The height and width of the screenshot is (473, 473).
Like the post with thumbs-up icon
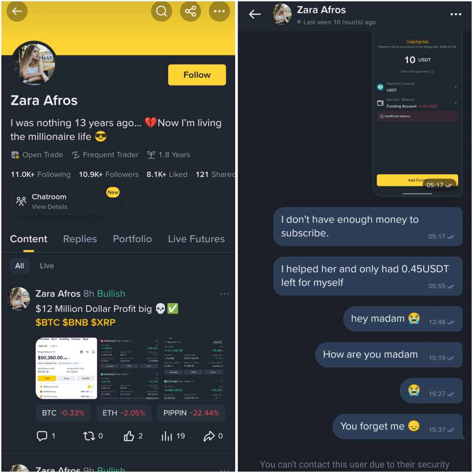129,436
